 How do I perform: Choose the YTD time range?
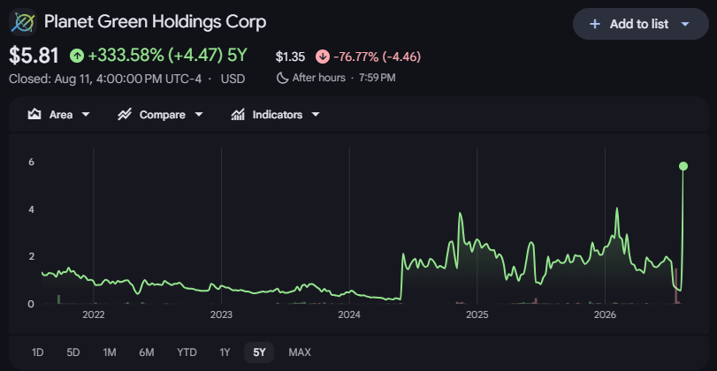[187, 352]
